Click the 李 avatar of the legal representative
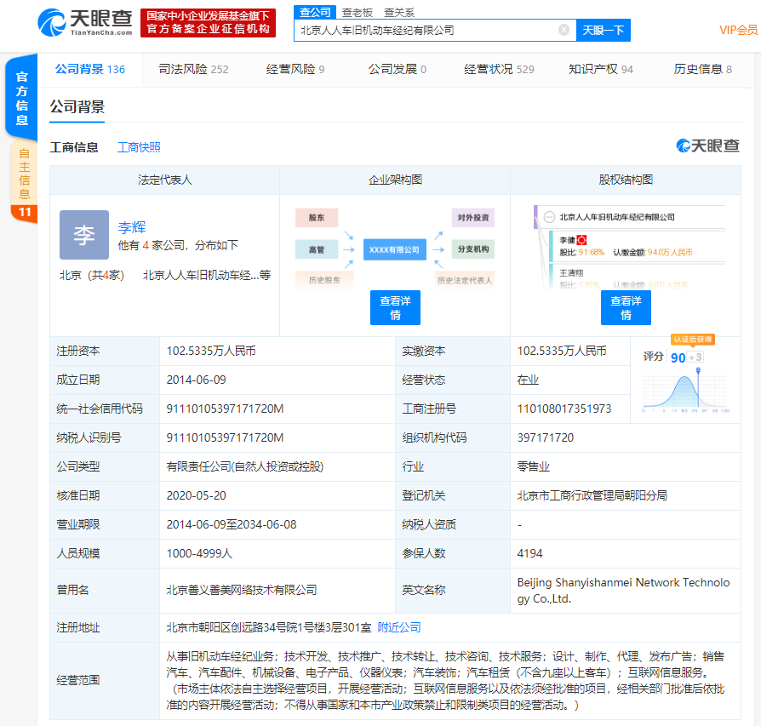The image size is (761, 726). 83,235
